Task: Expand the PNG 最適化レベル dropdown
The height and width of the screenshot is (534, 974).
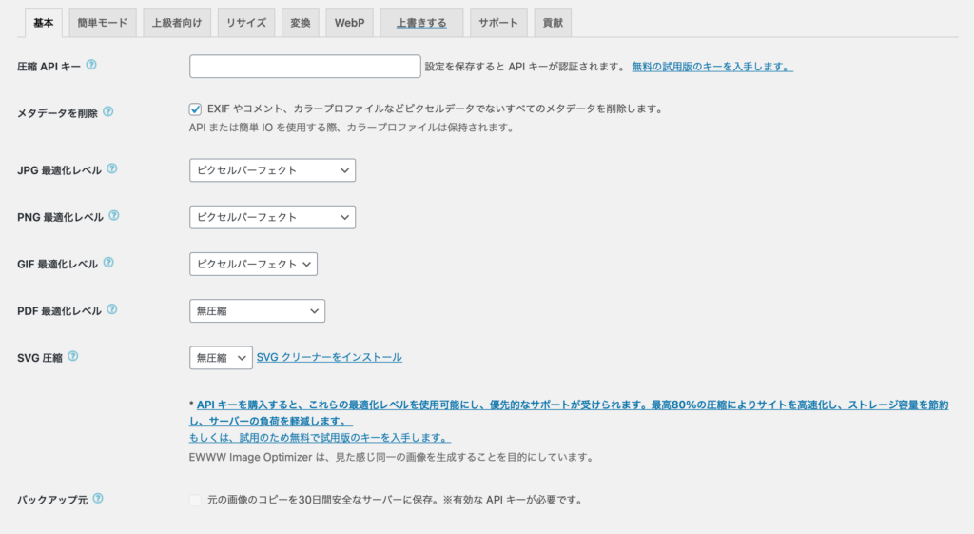Action: [x=272, y=217]
